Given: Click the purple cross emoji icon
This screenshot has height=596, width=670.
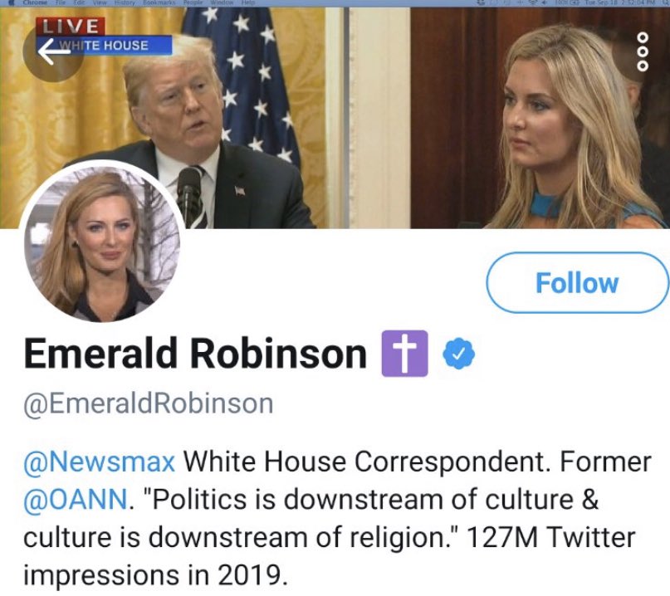Looking at the screenshot, I should coord(404,354).
